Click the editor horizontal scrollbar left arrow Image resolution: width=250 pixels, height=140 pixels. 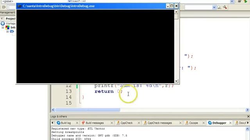point(53,110)
